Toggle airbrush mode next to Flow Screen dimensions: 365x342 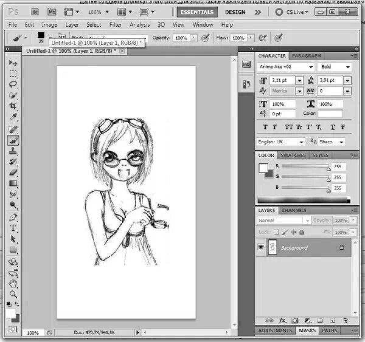(x=262, y=38)
